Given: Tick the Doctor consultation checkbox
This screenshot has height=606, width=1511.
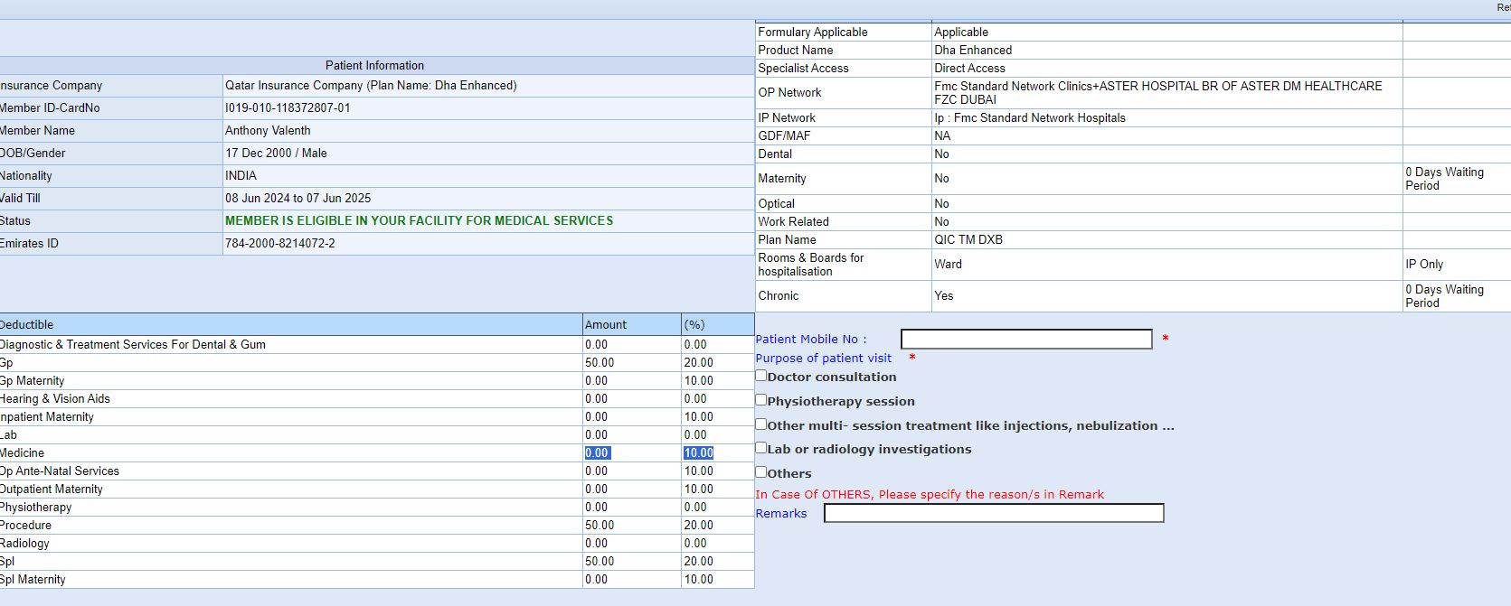Looking at the screenshot, I should pos(761,376).
